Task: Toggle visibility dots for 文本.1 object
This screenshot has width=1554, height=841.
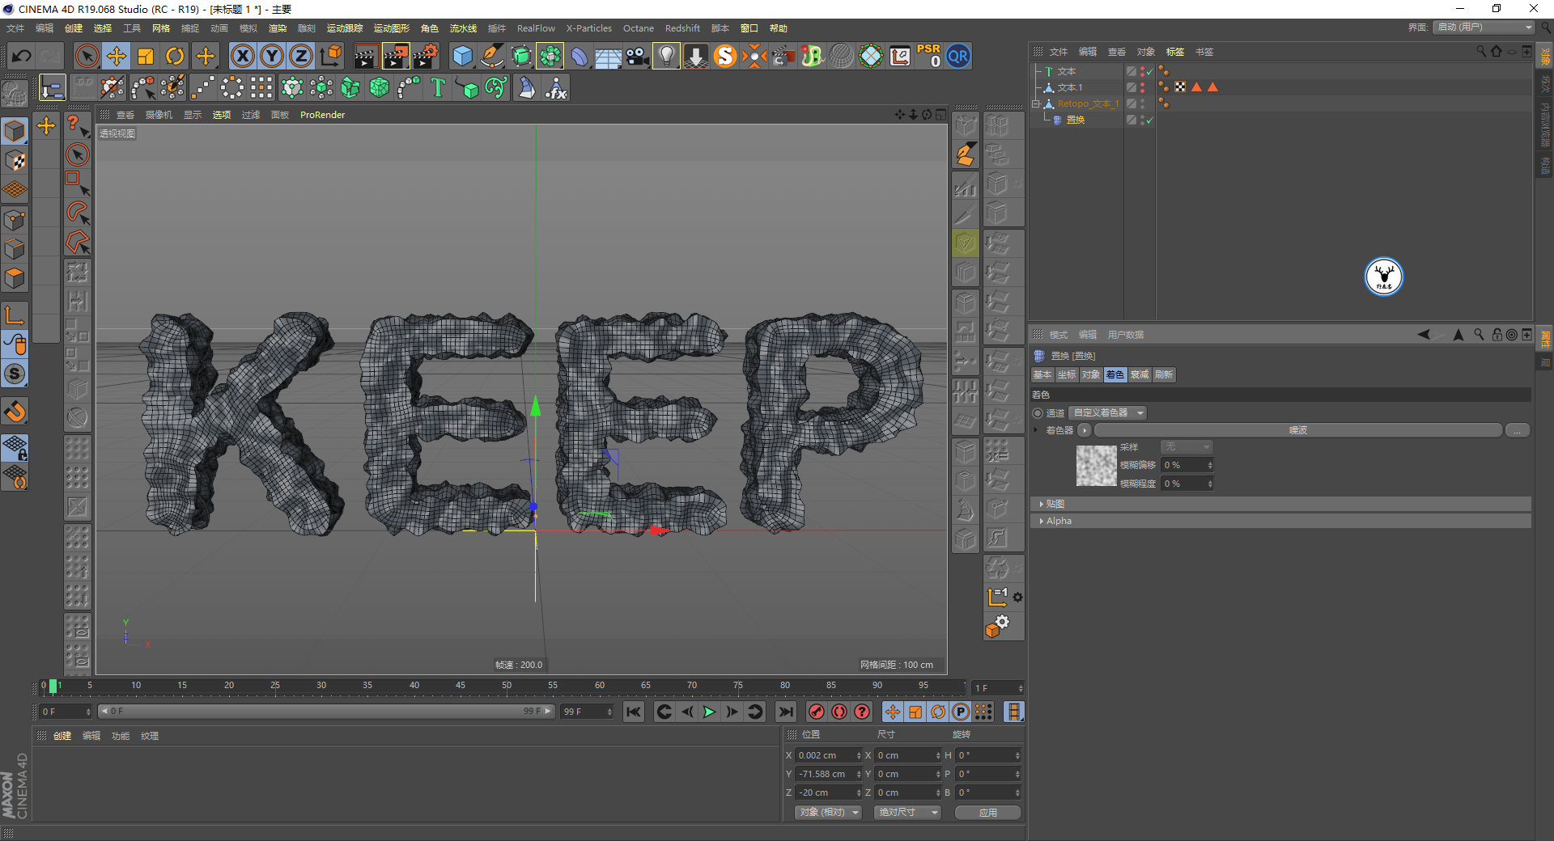Action: pyautogui.click(x=1142, y=87)
